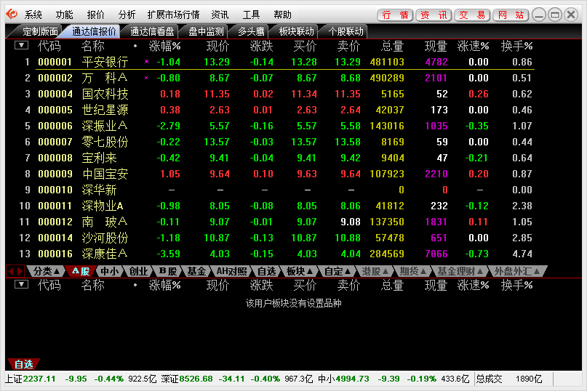Image resolution: width=587 pixels, height=391 pixels.
Task: Select the B股 market tab
Action: click(x=167, y=271)
